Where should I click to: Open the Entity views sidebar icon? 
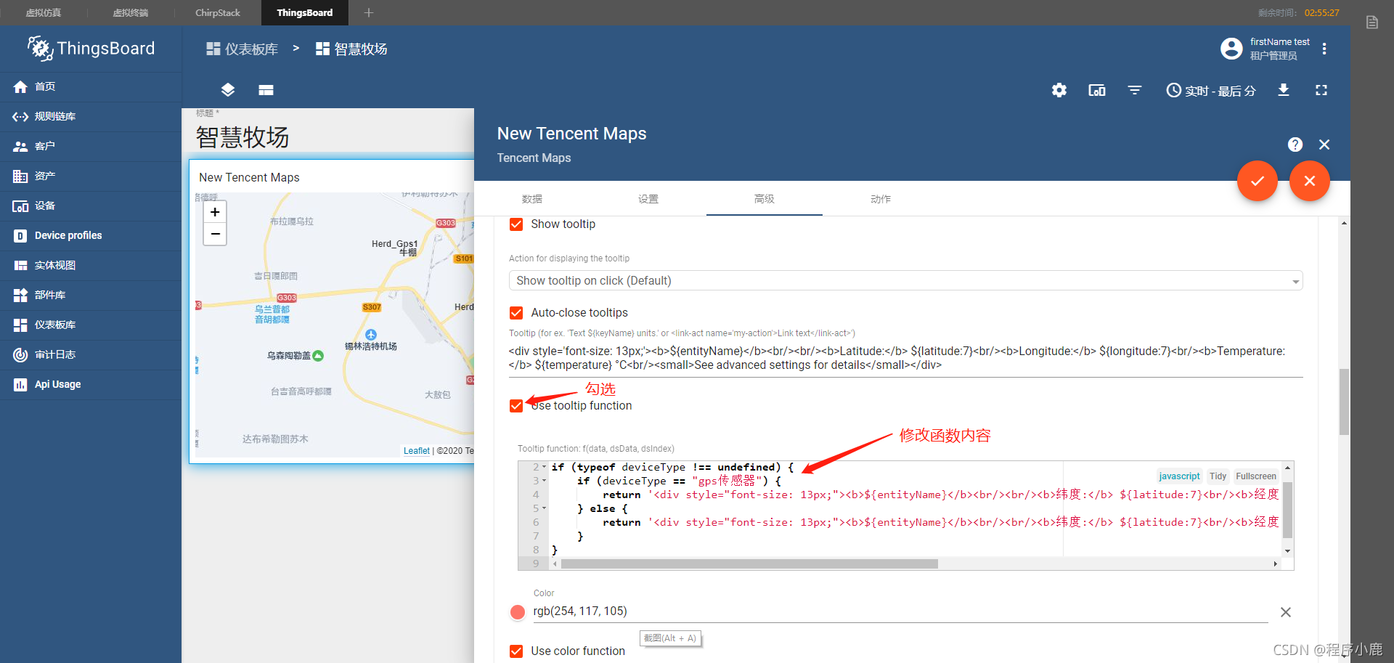(x=20, y=265)
